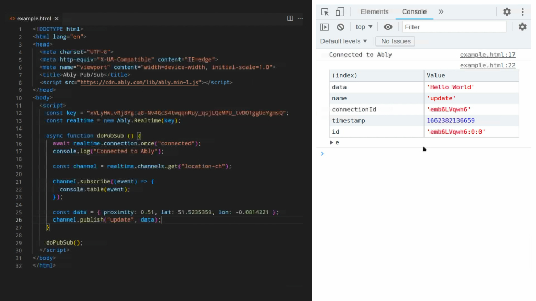This screenshot has height=301, width=536.
Task: Open DevTools settings gear in the top bar
Action: click(507, 12)
